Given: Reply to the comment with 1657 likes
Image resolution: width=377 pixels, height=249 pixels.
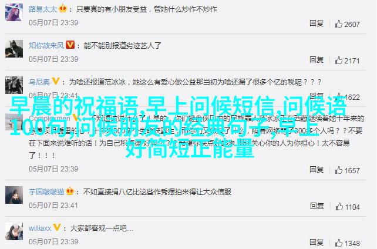Looking at the screenshot, I should (317, 170).
